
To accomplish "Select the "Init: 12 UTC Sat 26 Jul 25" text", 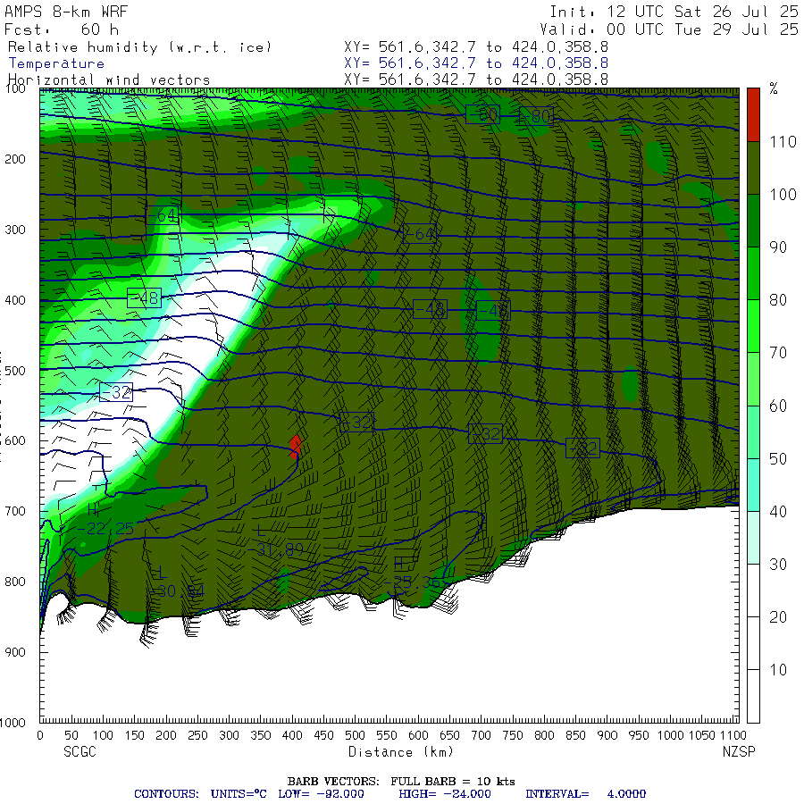I will pos(674,12).
